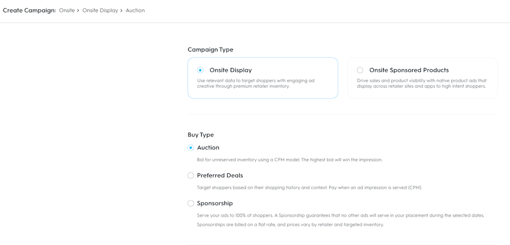This screenshot has width=510, height=245.
Task: Pick the Sponsorship radio button
Action: [x=191, y=203]
